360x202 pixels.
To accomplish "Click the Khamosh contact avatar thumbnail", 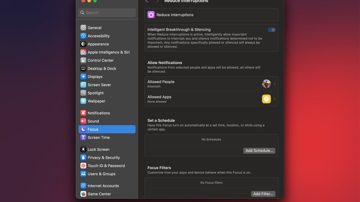I will pos(266,84).
